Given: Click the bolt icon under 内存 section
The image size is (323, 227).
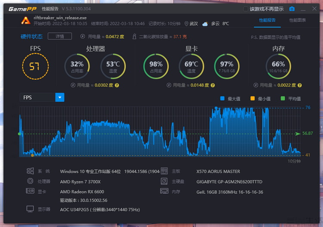Looking at the screenshot, I should pos(256,85).
